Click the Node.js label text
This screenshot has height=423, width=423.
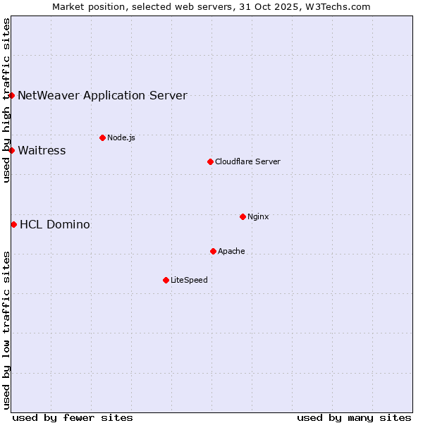(x=121, y=137)
